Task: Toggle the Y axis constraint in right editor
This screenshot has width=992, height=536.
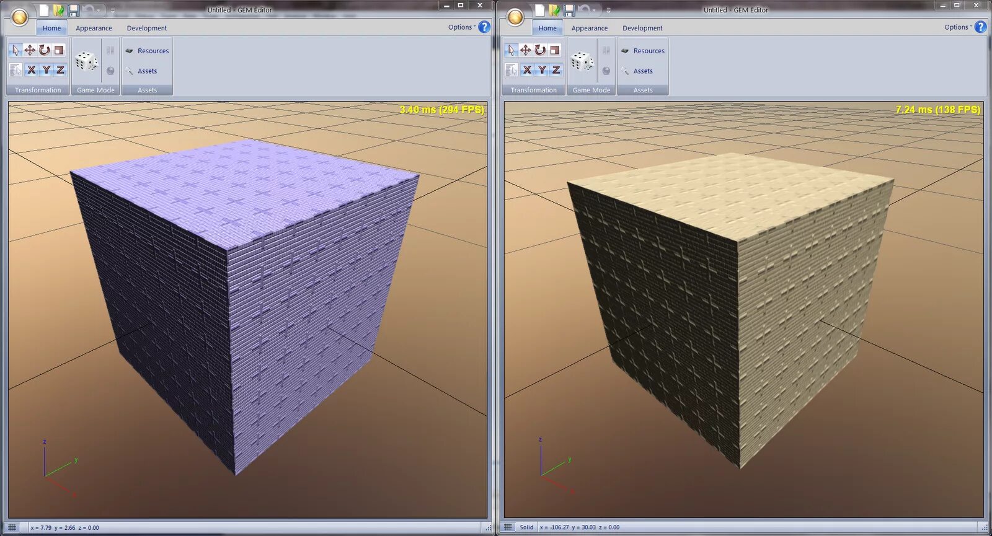Action: coord(542,70)
